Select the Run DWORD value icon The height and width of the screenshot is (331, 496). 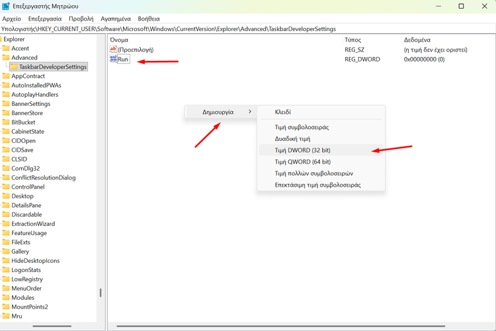113,60
